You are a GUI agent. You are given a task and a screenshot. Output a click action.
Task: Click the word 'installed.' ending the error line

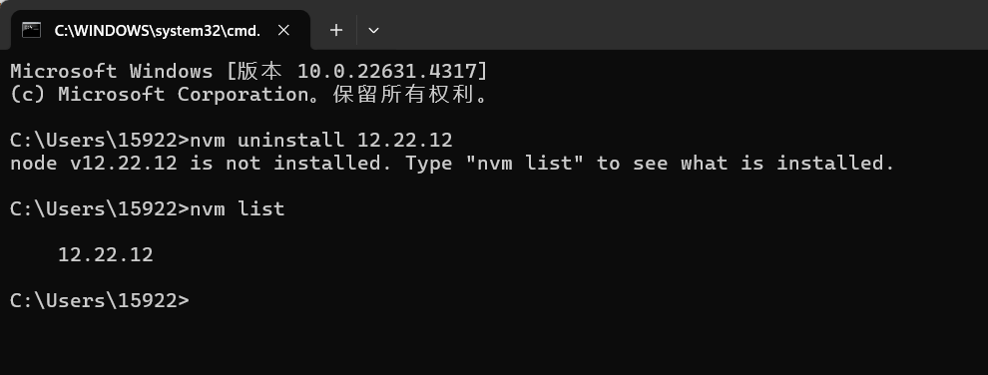point(835,163)
